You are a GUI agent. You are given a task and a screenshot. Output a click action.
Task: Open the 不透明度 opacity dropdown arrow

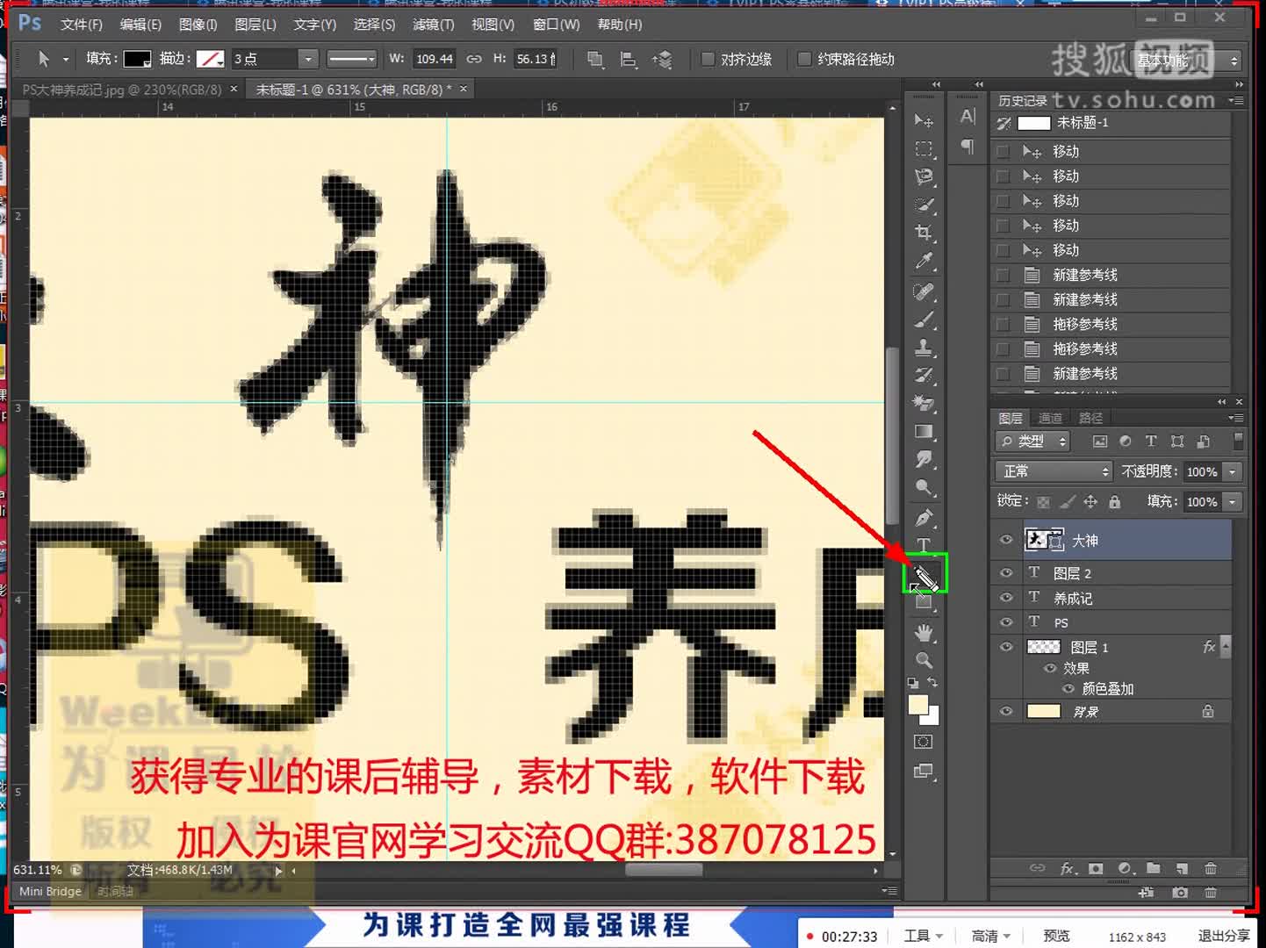(1233, 471)
